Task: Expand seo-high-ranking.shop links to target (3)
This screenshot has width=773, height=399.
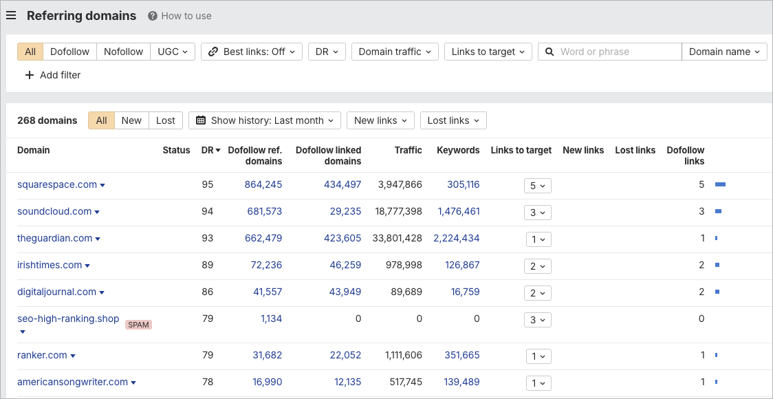Action: tap(537, 320)
